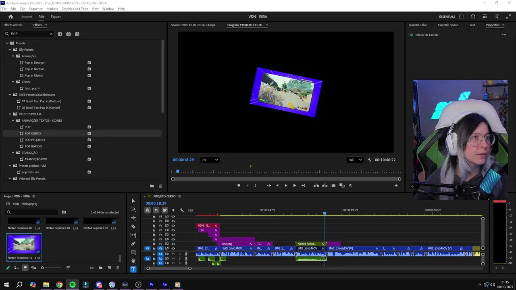Select the Pen tool
The image size is (516, 290).
(x=133, y=244)
